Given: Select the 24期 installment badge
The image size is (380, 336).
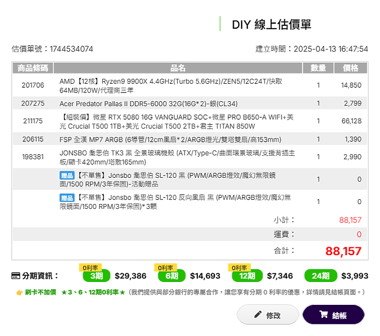Looking at the screenshot, I should [x=321, y=276].
